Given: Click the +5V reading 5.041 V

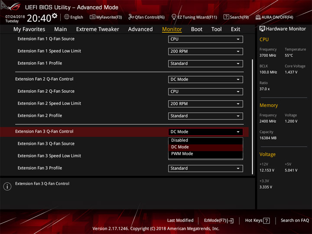Looking at the screenshot, I should (291, 170).
